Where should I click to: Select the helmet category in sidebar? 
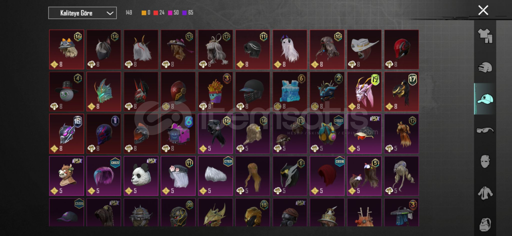(485, 67)
